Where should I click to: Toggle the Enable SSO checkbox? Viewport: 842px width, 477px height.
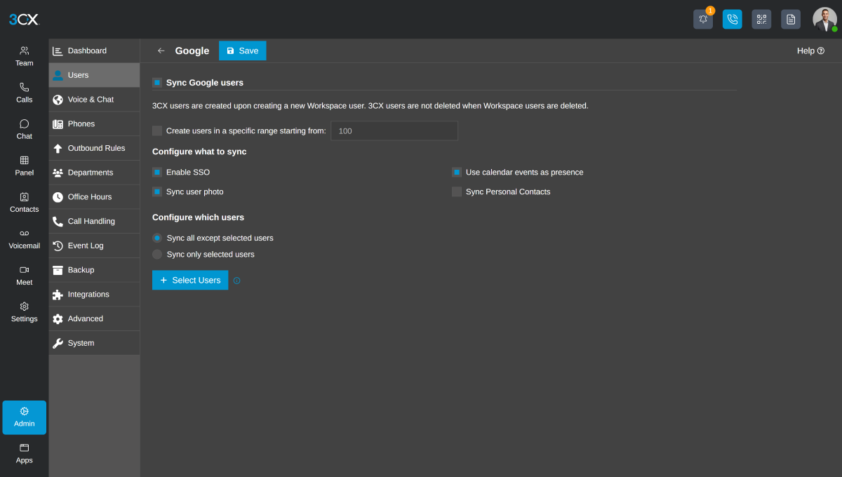(x=157, y=172)
